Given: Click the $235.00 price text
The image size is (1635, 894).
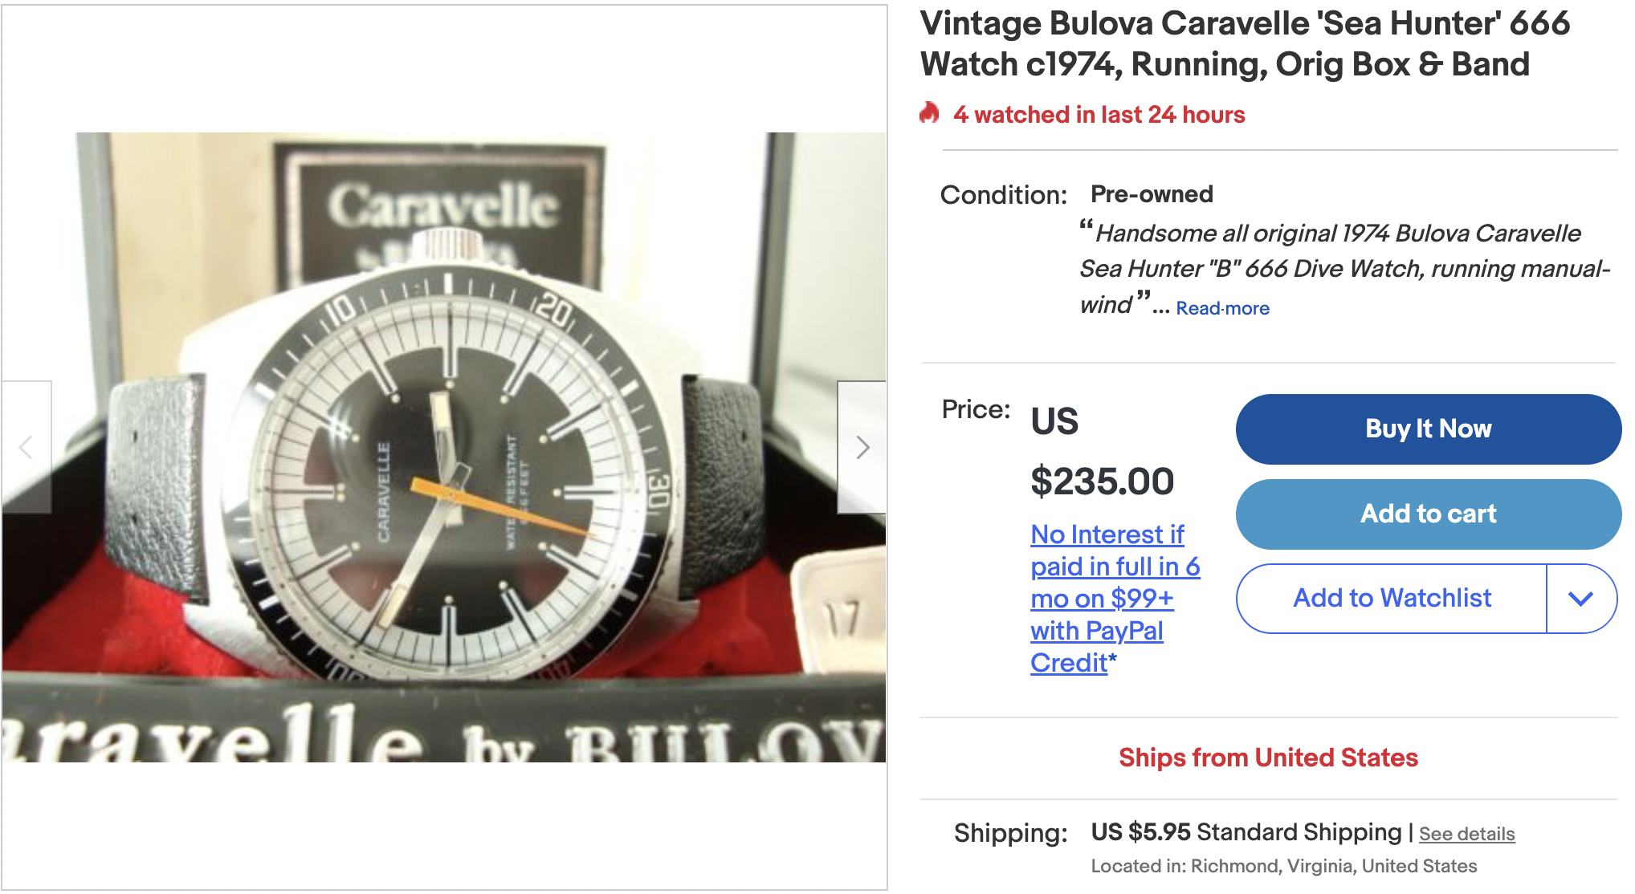Looking at the screenshot, I should [1102, 482].
